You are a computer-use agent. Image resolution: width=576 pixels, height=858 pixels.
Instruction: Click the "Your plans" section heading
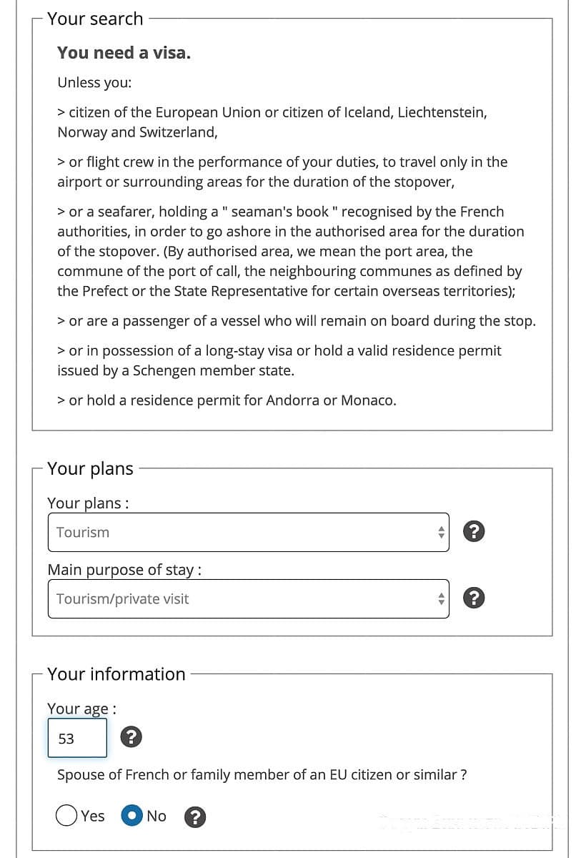(x=90, y=468)
